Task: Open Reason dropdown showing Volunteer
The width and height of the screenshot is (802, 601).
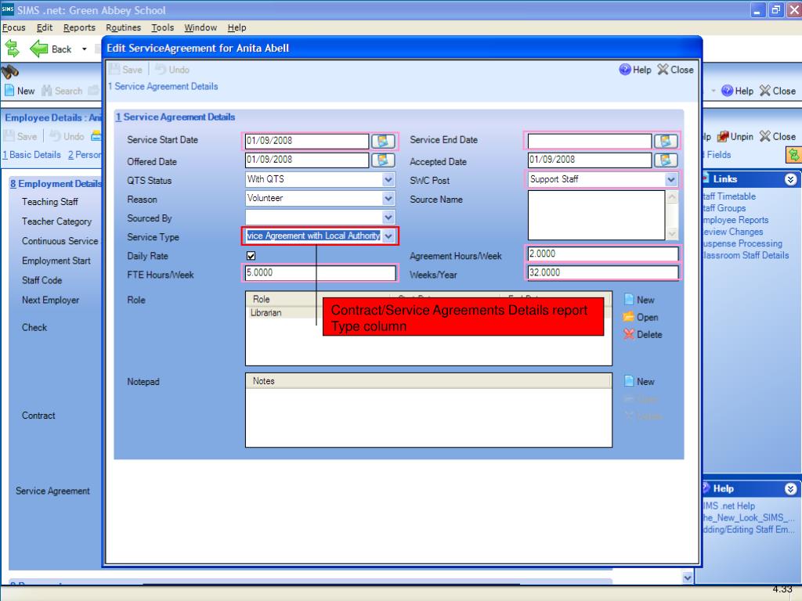Action: click(x=388, y=198)
